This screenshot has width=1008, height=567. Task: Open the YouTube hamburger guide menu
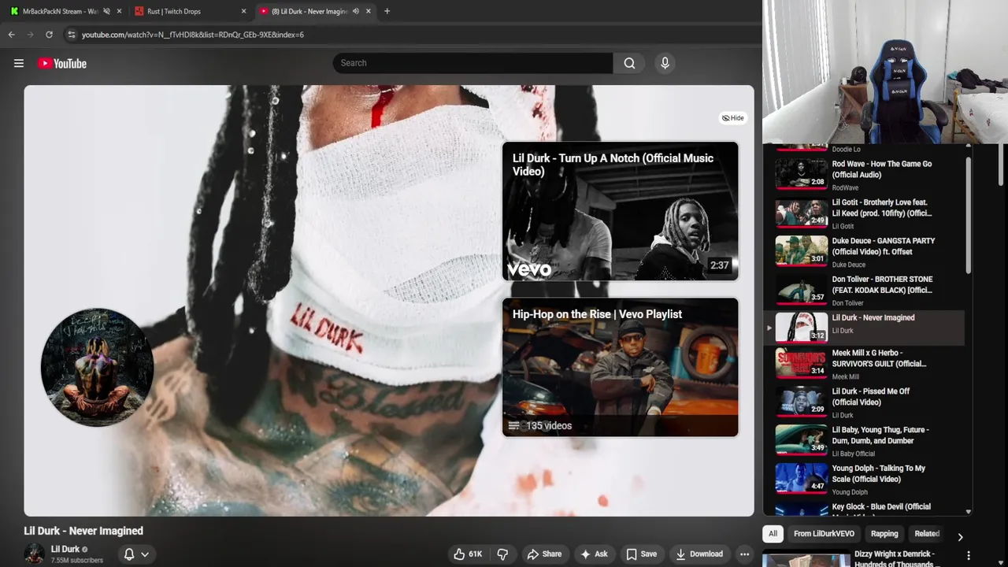19,63
